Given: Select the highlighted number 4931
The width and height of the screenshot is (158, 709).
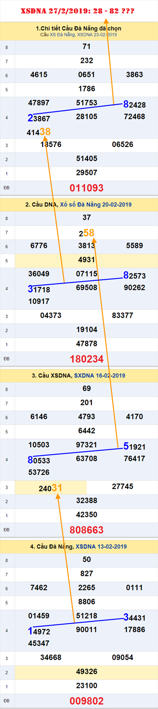Looking at the screenshot, I should coord(87,260).
